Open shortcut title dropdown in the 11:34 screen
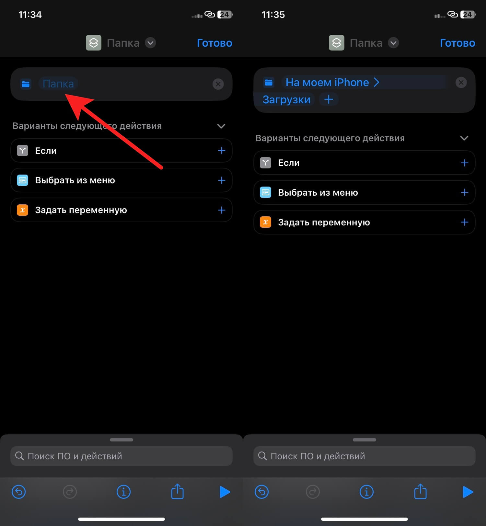The image size is (486, 526). [x=150, y=43]
